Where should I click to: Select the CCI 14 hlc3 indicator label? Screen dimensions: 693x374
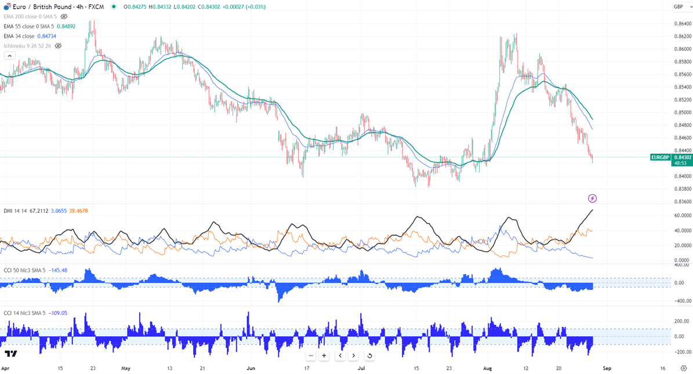click(24, 313)
